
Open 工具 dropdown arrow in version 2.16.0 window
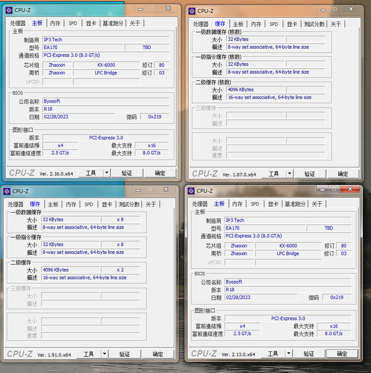tap(107, 173)
